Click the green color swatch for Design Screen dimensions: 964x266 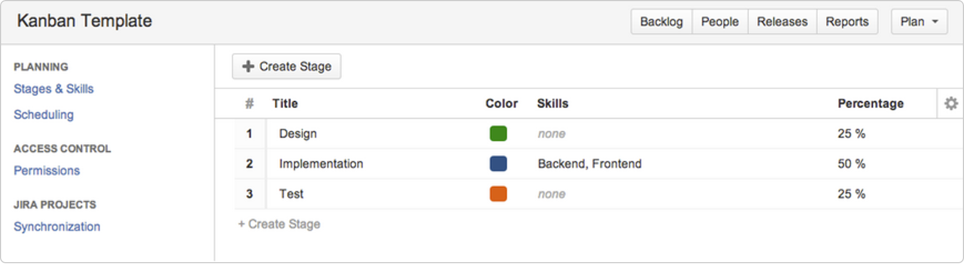coord(498,134)
